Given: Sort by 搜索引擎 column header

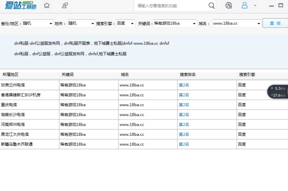Looking at the screenshot, I should [263, 74].
